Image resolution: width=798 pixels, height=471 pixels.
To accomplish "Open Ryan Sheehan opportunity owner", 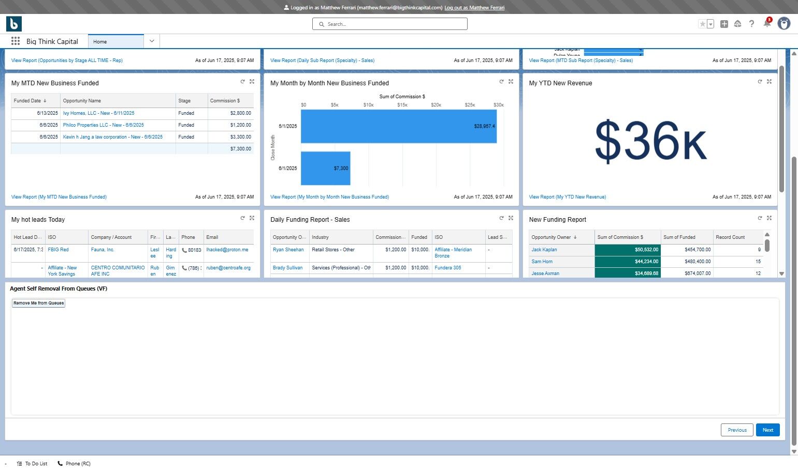I will (x=288, y=250).
